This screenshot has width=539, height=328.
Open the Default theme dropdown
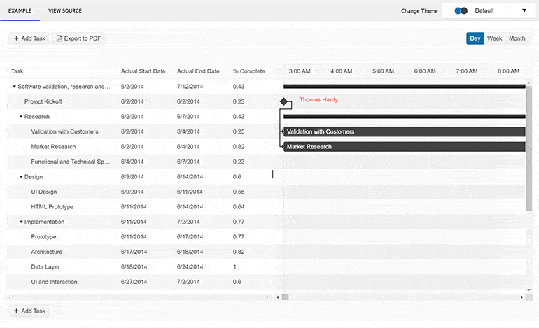point(489,10)
